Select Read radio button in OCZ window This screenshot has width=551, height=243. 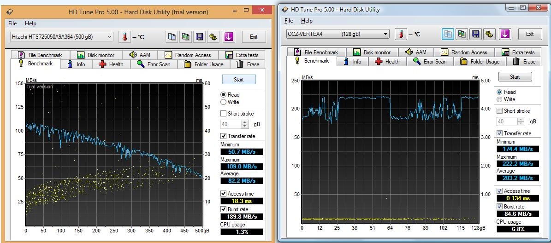click(499, 92)
